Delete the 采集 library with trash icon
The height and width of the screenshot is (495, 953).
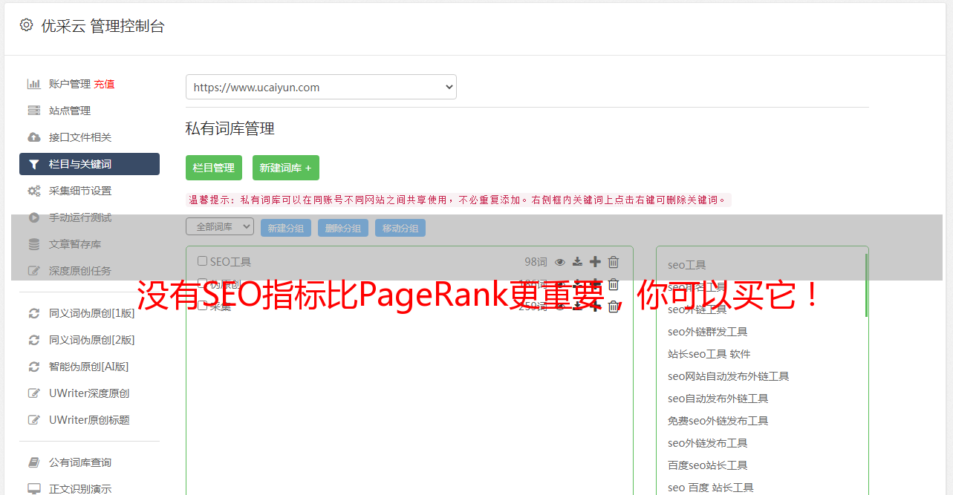click(x=614, y=306)
